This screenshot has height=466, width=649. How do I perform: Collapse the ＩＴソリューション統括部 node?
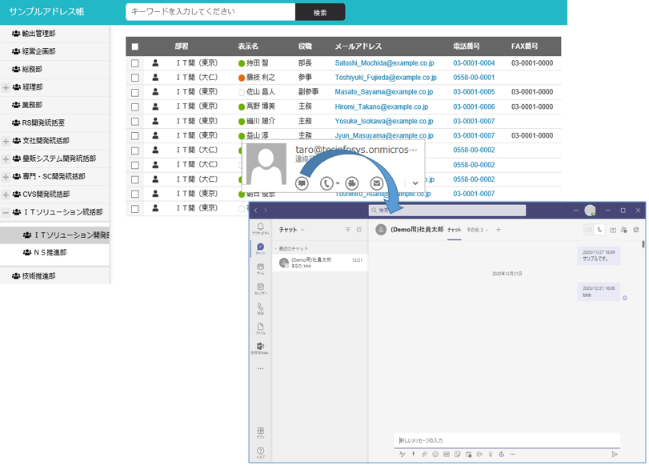[6, 213]
